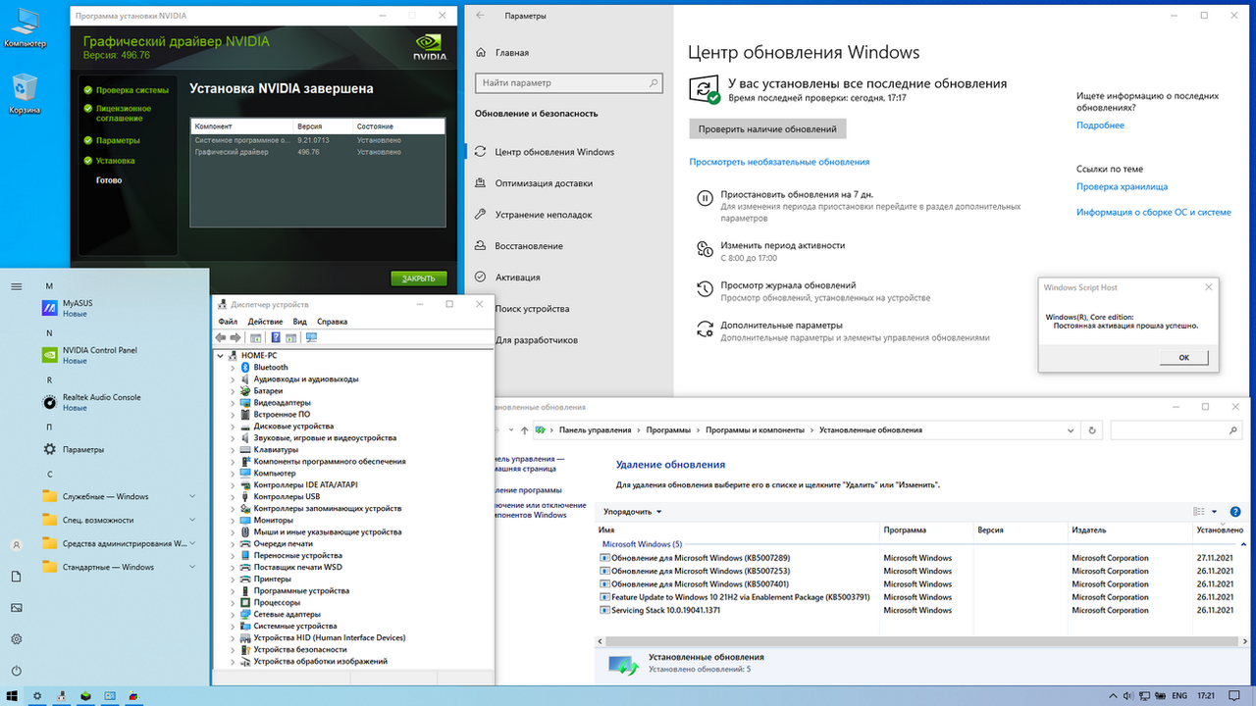Open Settings gear in Start rail

coord(17,638)
